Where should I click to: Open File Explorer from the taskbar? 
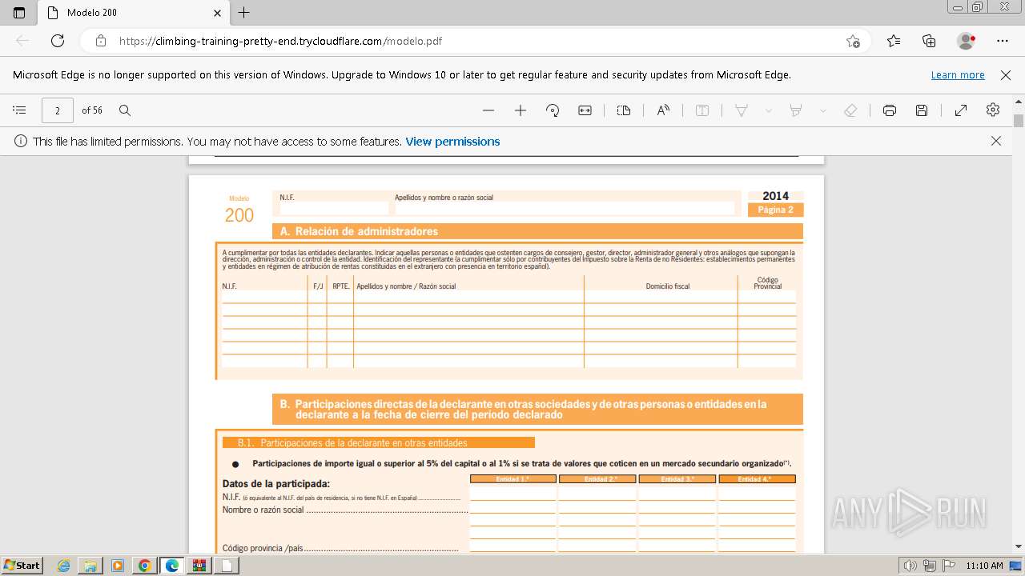click(x=90, y=566)
